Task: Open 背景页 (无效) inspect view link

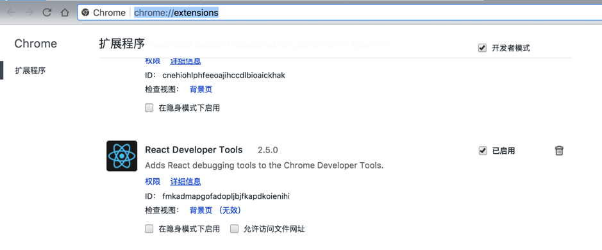Action: pyautogui.click(x=215, y=210)
